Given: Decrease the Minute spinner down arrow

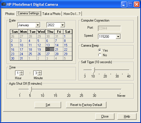Looking at the screenshot, I should click(x=40, y=74).
